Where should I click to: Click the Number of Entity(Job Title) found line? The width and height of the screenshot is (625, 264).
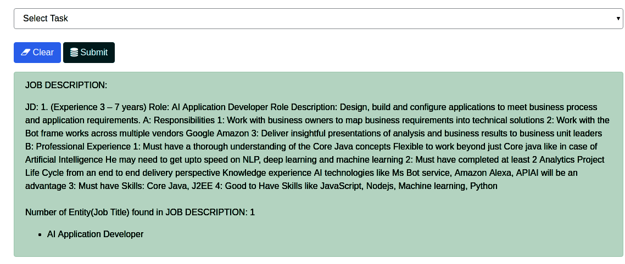point(139,212)
